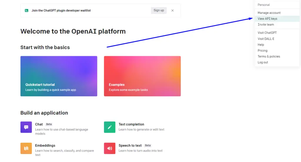301x162 pixels.
Task: Log out via the account menu
Action: coord(277,63)
